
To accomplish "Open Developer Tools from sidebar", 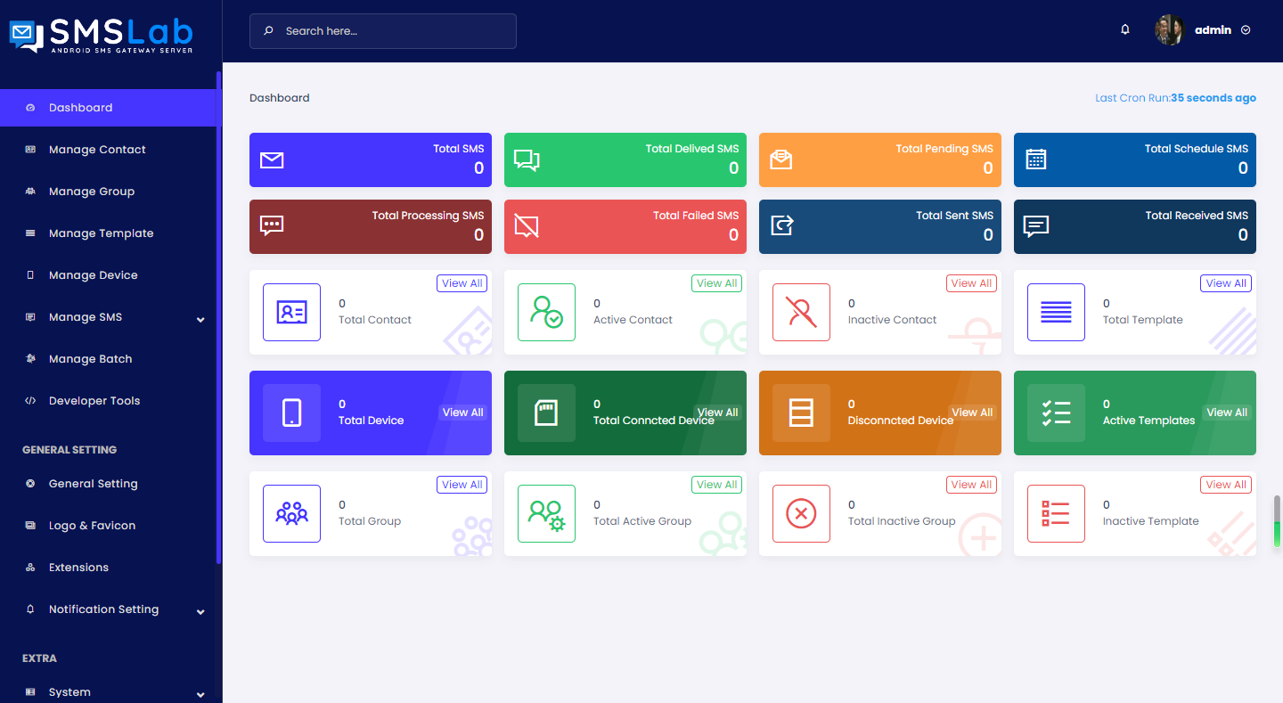I will click(94, 401).
